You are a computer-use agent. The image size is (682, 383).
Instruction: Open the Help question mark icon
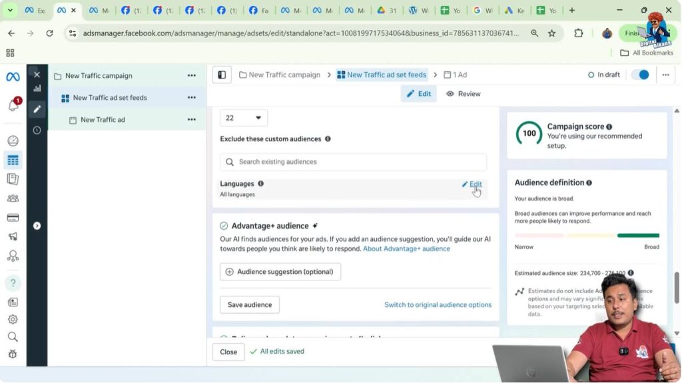point(13,283)
